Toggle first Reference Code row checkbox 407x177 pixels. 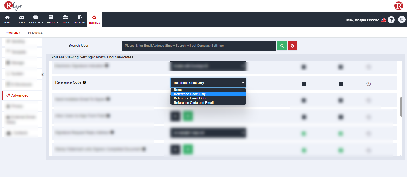tap(304, 84)
